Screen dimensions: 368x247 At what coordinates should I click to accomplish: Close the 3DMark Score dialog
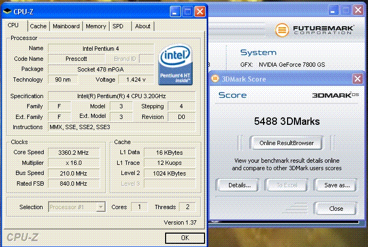[357, 79]
